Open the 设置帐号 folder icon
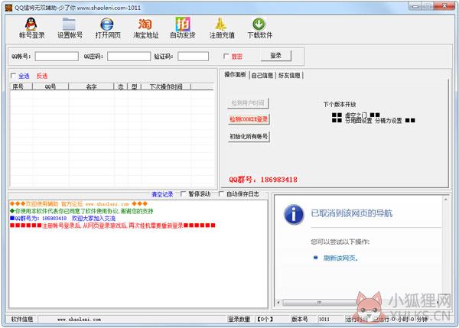 70,24
